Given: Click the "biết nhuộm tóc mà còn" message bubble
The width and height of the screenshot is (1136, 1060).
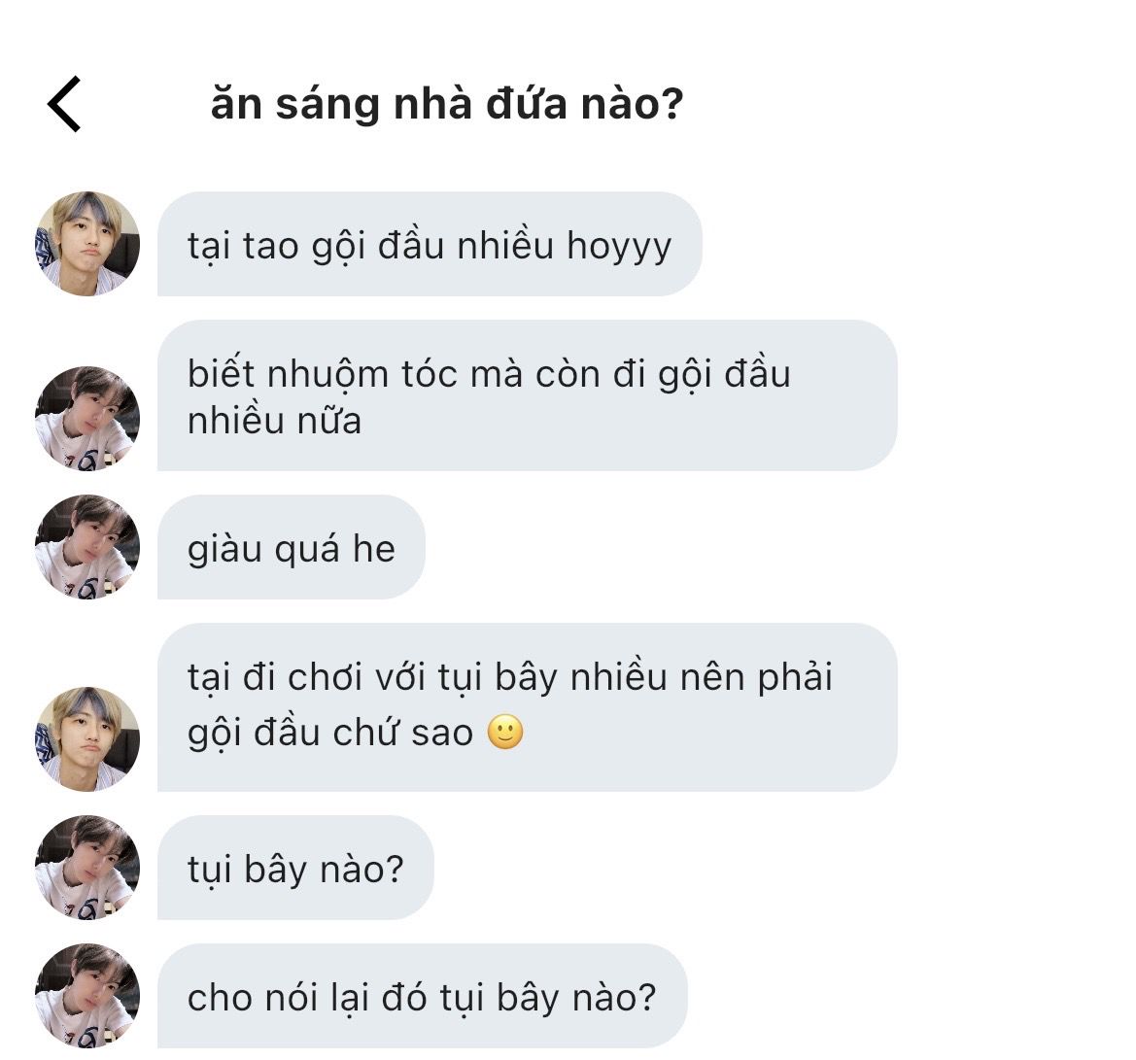Looking at the screenshot, I should [x=526, y=396].
